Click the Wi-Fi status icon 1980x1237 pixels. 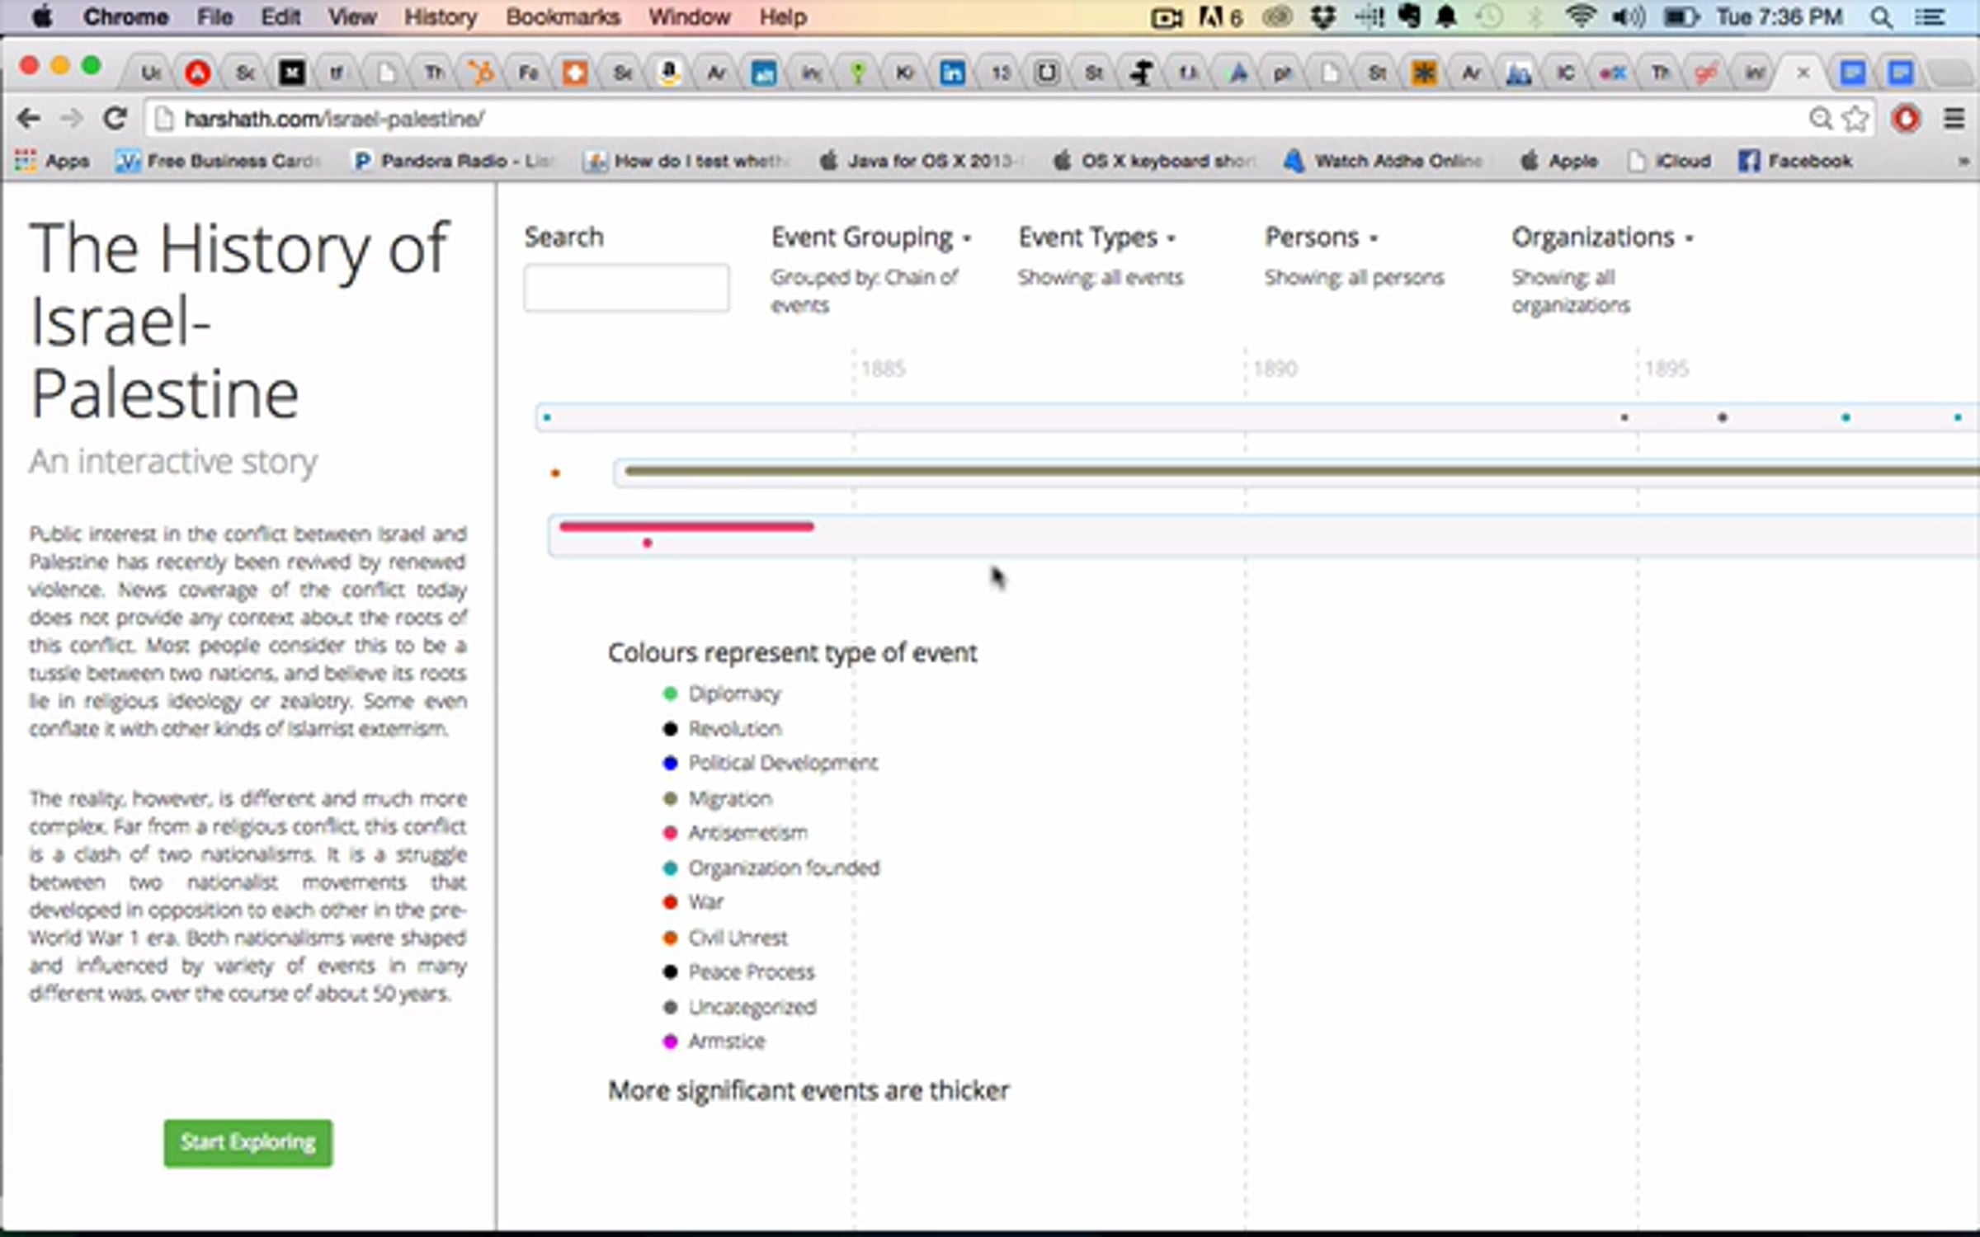pos(1580,17)
